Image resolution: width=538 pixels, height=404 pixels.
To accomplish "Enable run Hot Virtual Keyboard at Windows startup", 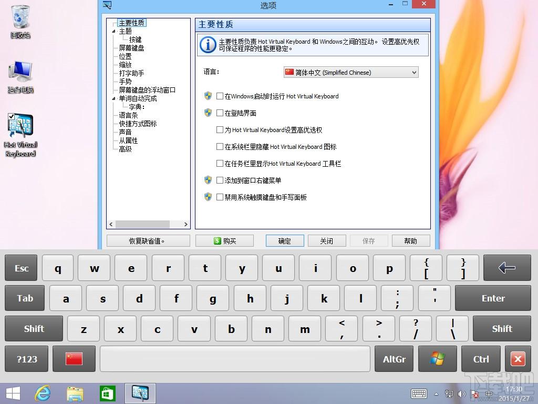I will coord(220,96).
